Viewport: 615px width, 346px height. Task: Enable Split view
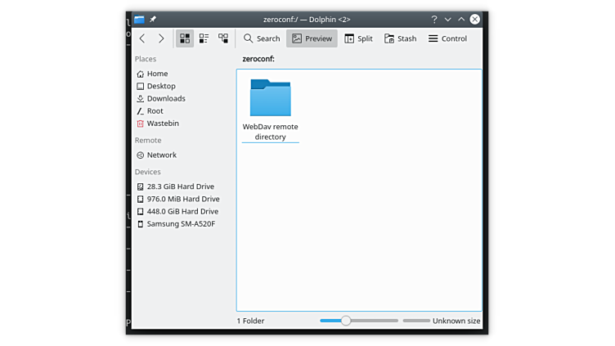(x=358, y=38)
